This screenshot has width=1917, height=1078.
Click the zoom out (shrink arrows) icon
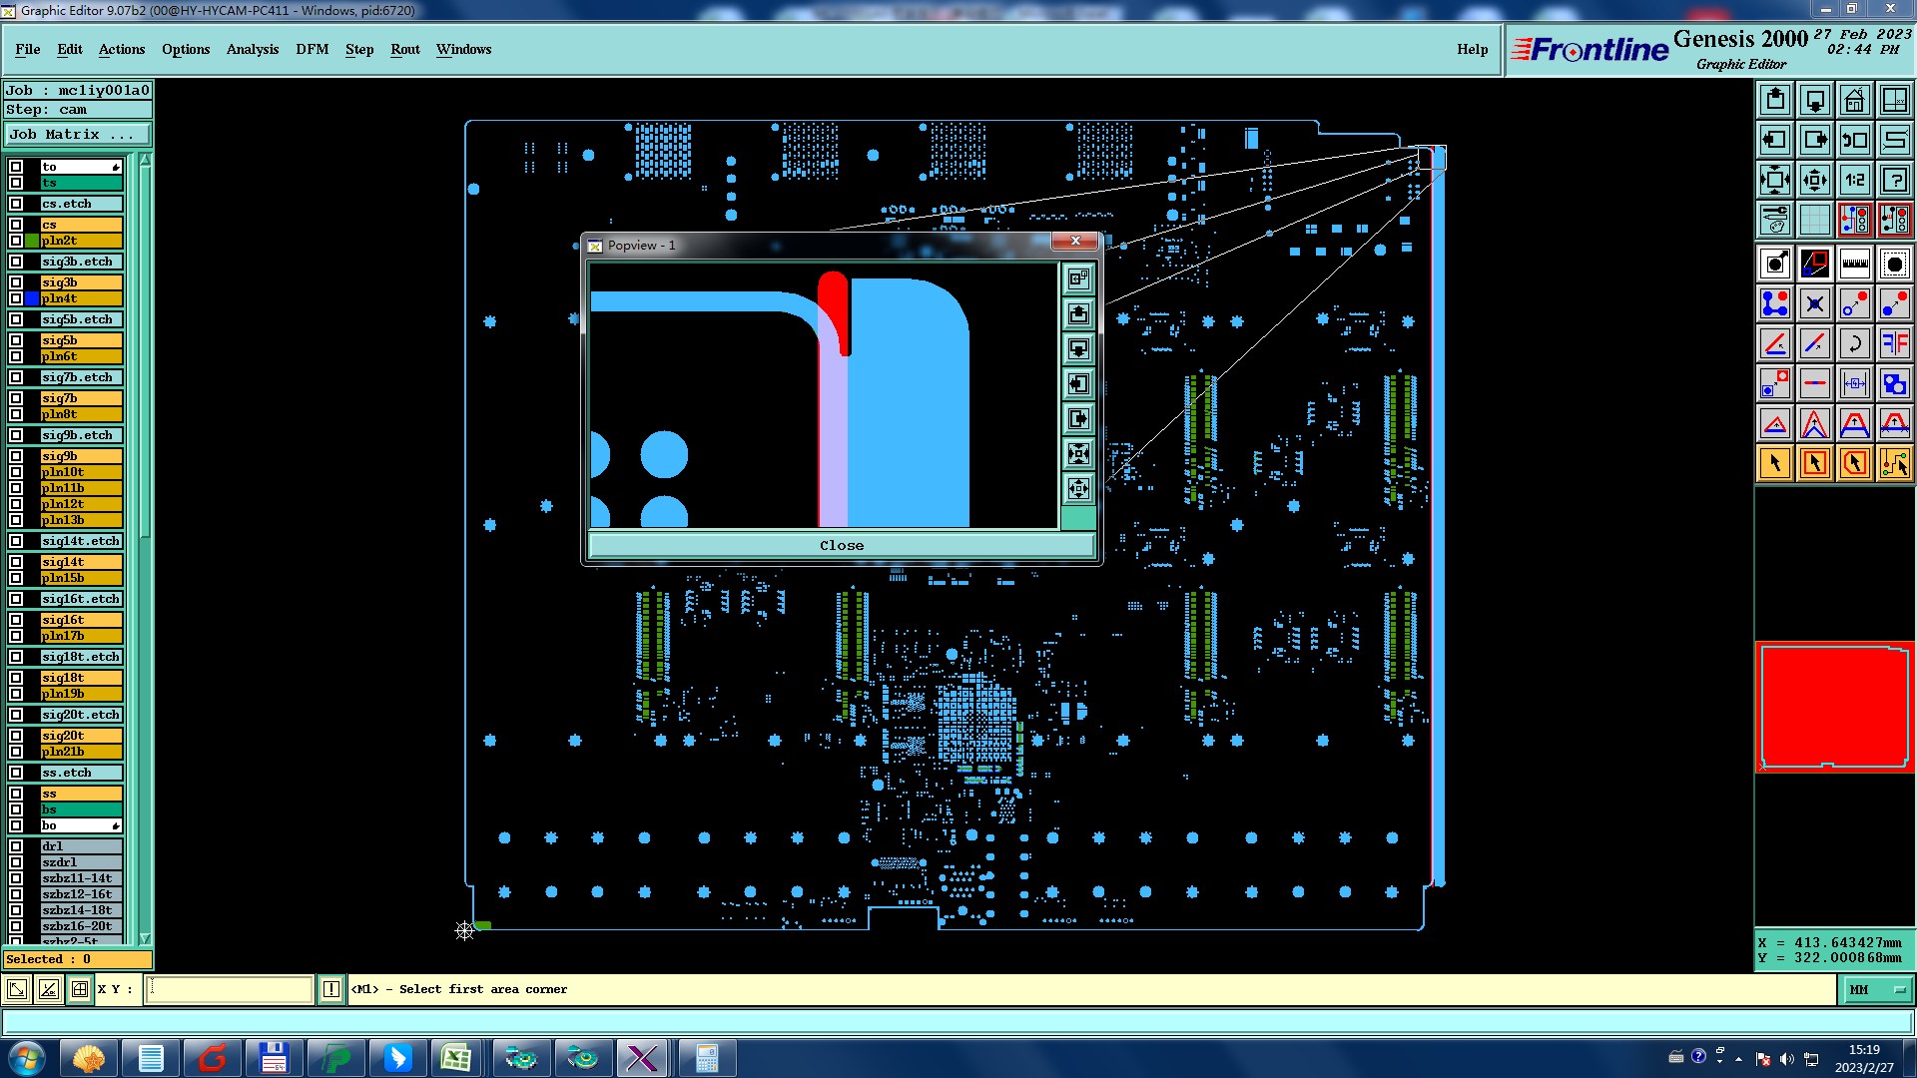1815,180
